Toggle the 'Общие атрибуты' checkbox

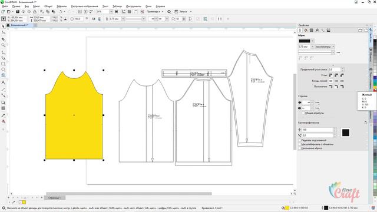click(303, 113)
